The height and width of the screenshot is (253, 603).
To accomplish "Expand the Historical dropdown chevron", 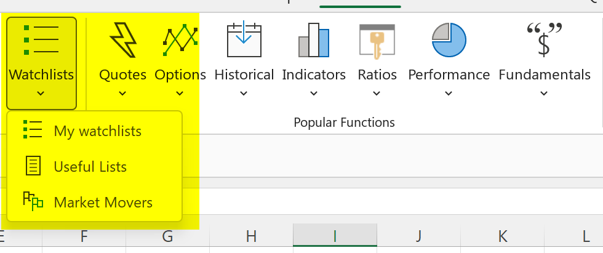I will [244, 94].
